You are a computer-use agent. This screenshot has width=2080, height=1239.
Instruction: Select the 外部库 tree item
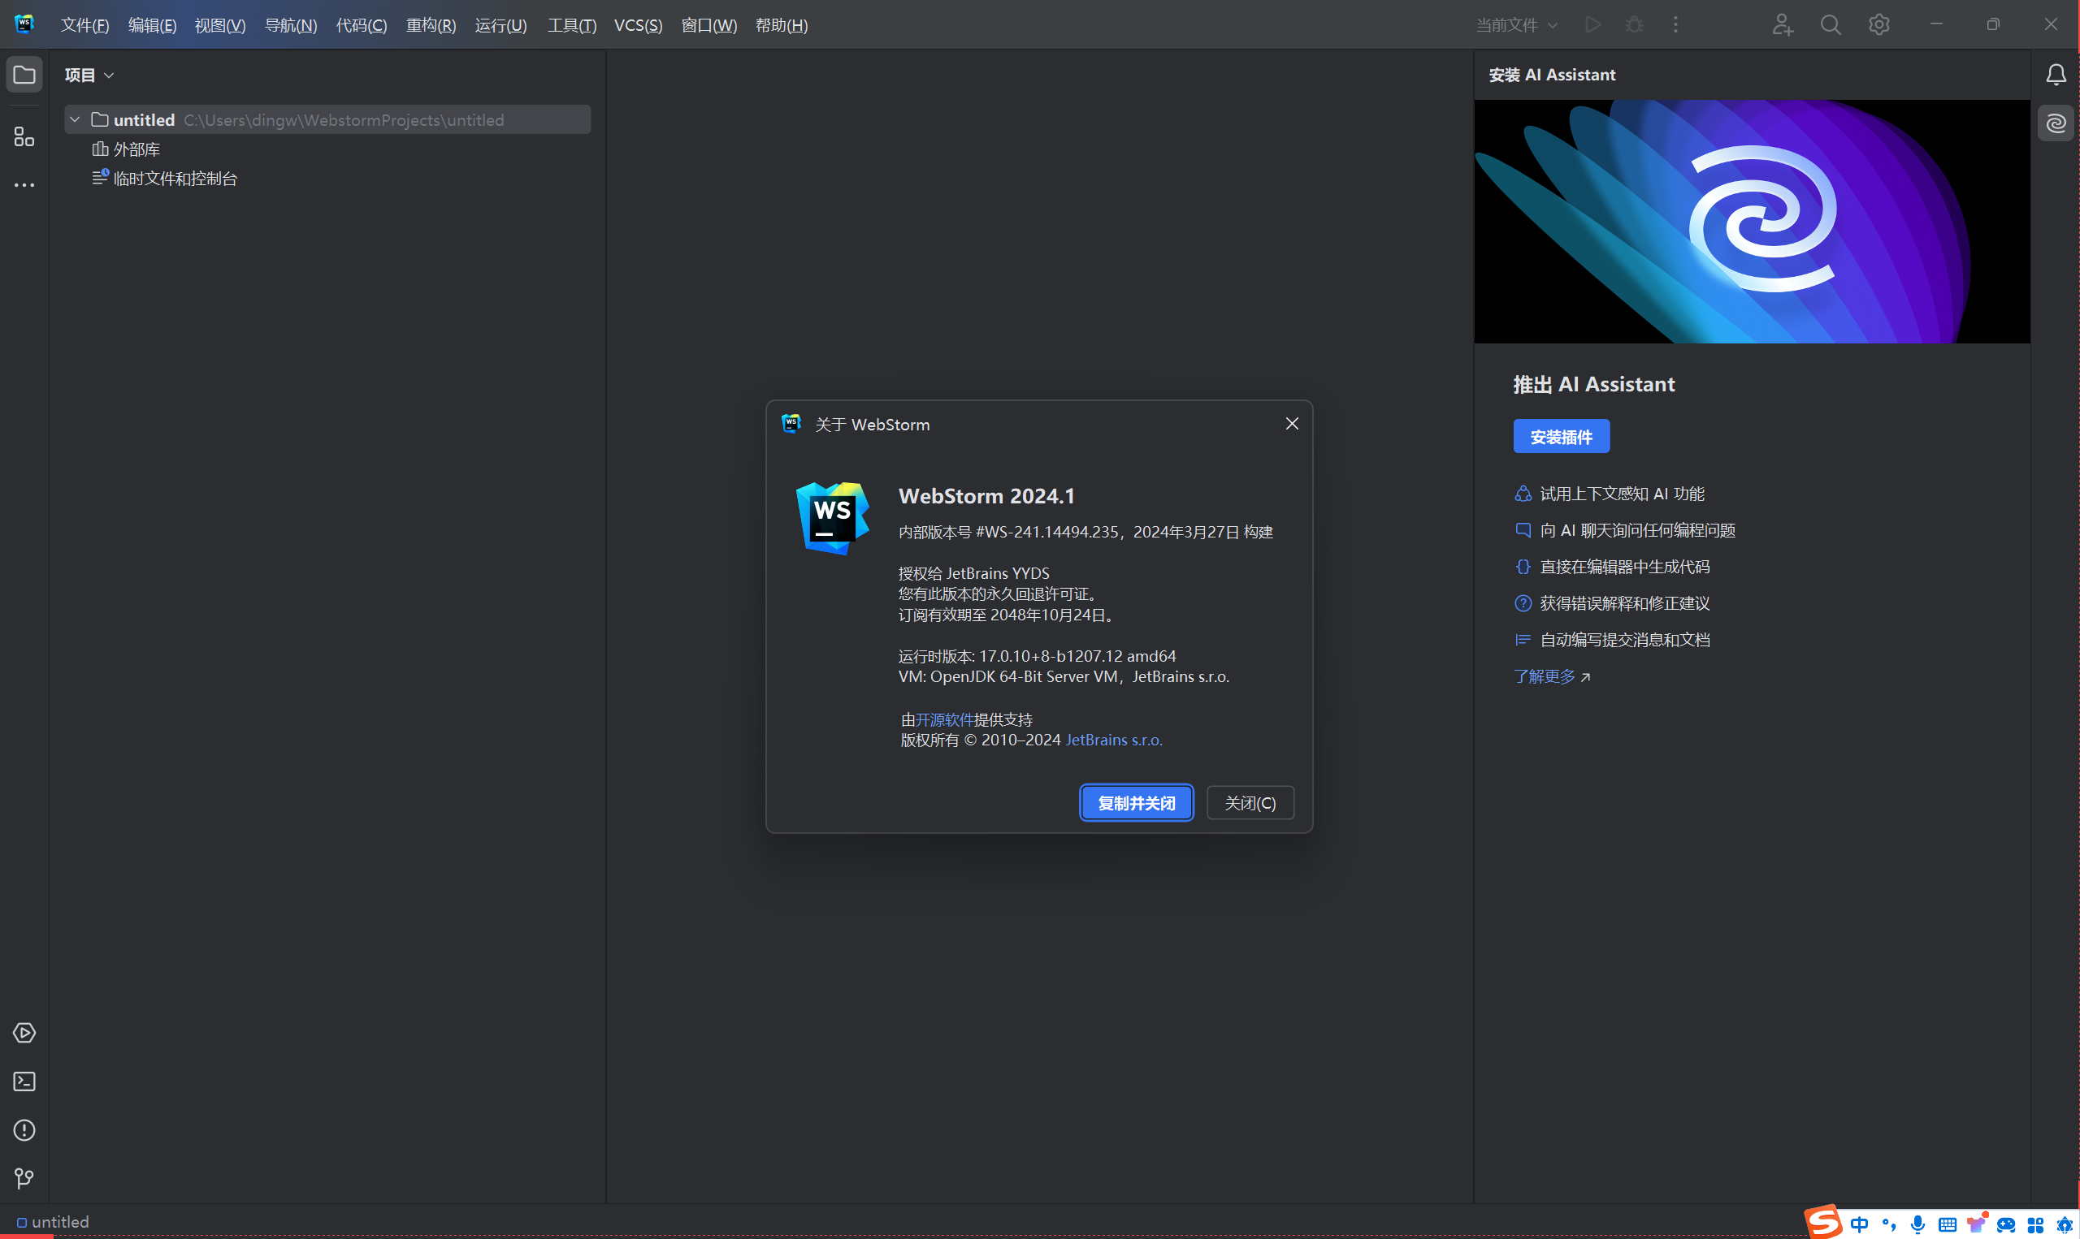136,149
